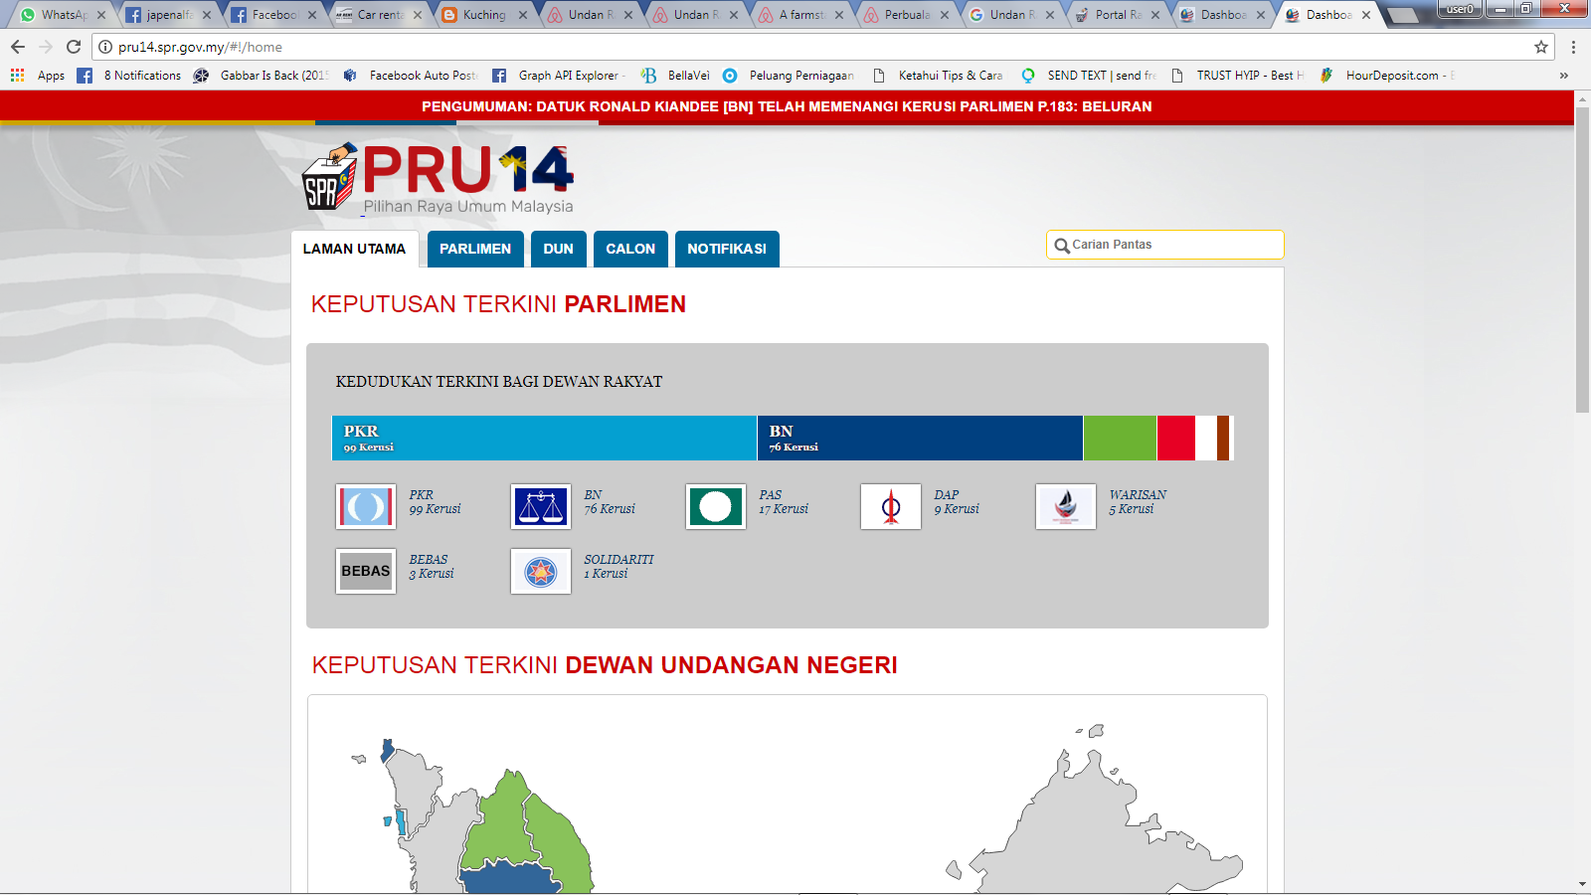
Task: Click the Carian Pantas search field
Action: [x=1165, y=245]
